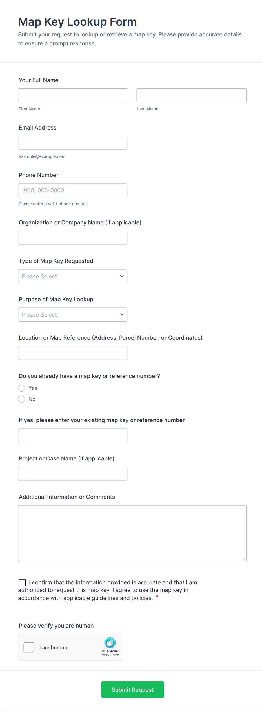Tick the accuracy confirmation checkbox
The image size is (262, 712).
tap(22, 582)
